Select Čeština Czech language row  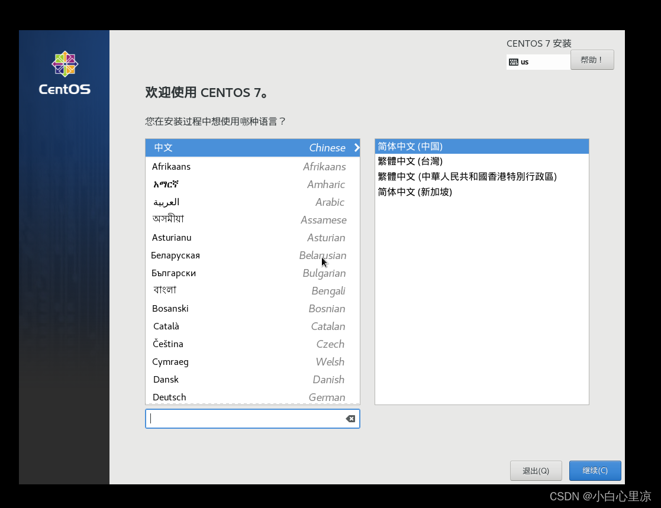tap(253, 344)
